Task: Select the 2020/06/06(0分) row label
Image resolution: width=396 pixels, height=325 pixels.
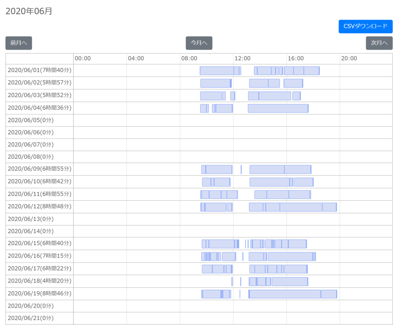Action: (31, 133)
